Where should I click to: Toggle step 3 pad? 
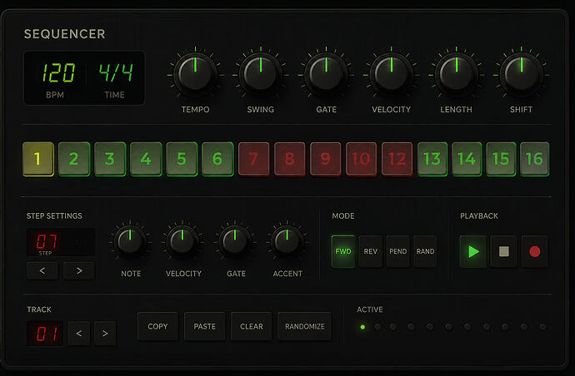(x=110, y=159)
